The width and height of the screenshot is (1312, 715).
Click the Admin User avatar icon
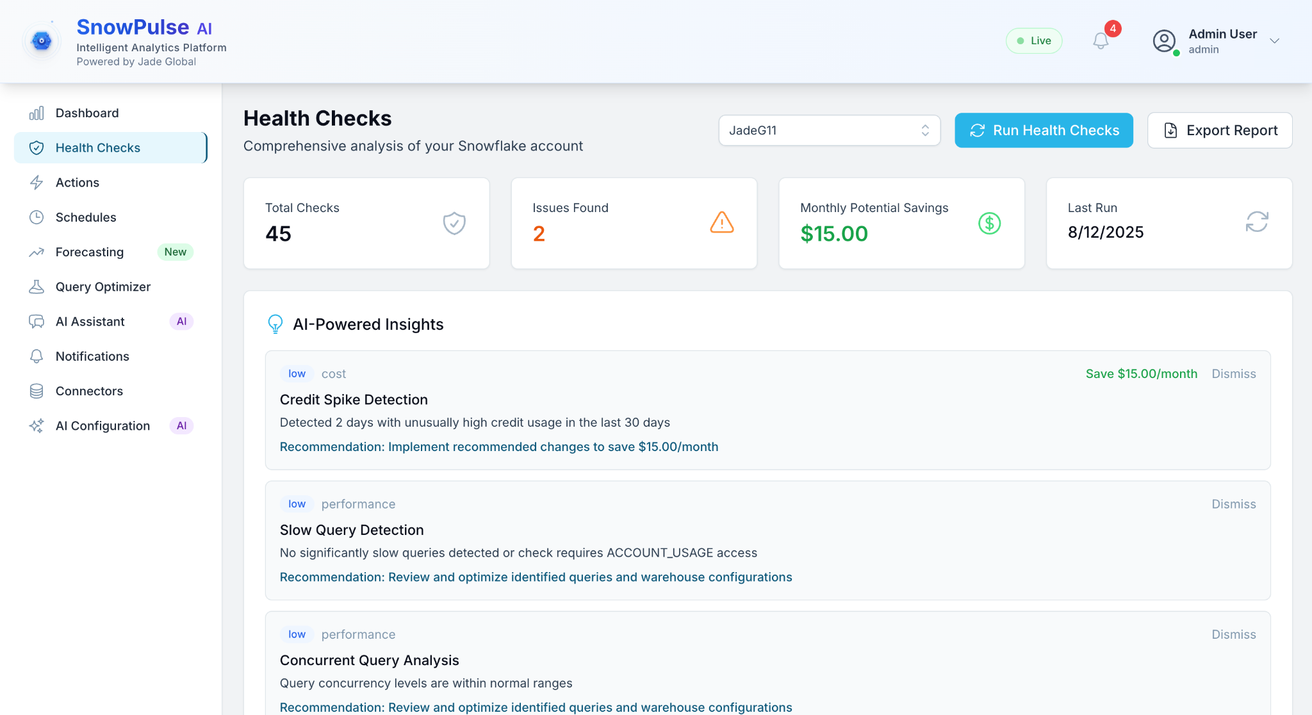point(1164,41)
